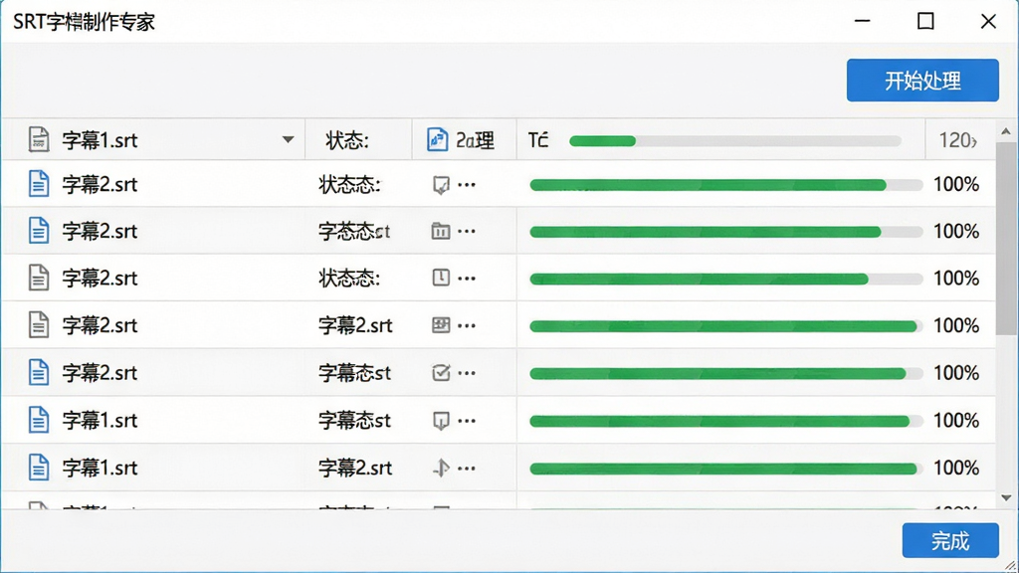This screenshot has width=1019, height=573.
Task: Click 字幕2.srt status text beside grid image icon
Action: coord(355,325)
